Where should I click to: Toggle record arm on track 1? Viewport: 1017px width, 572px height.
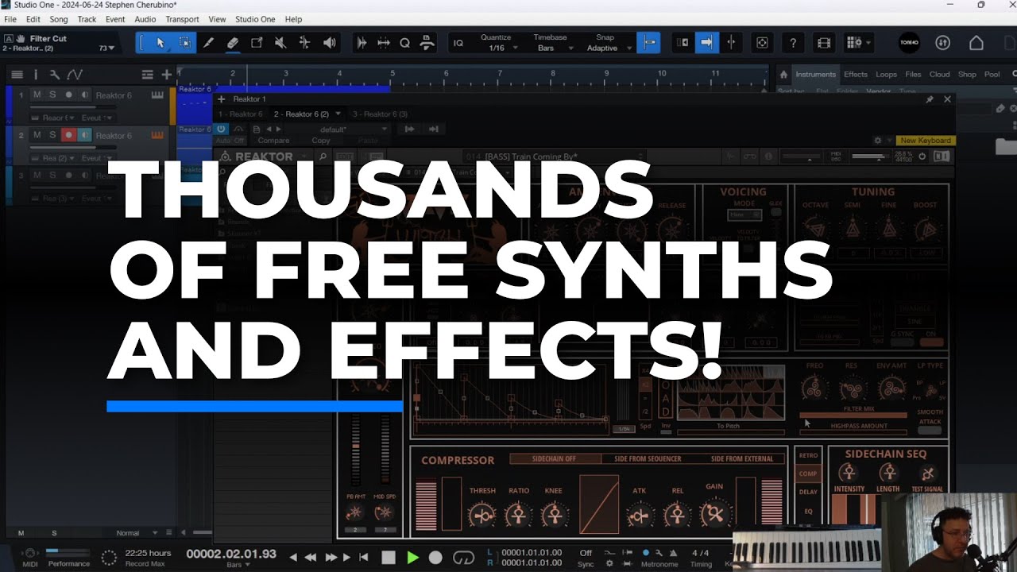[68, 95]
